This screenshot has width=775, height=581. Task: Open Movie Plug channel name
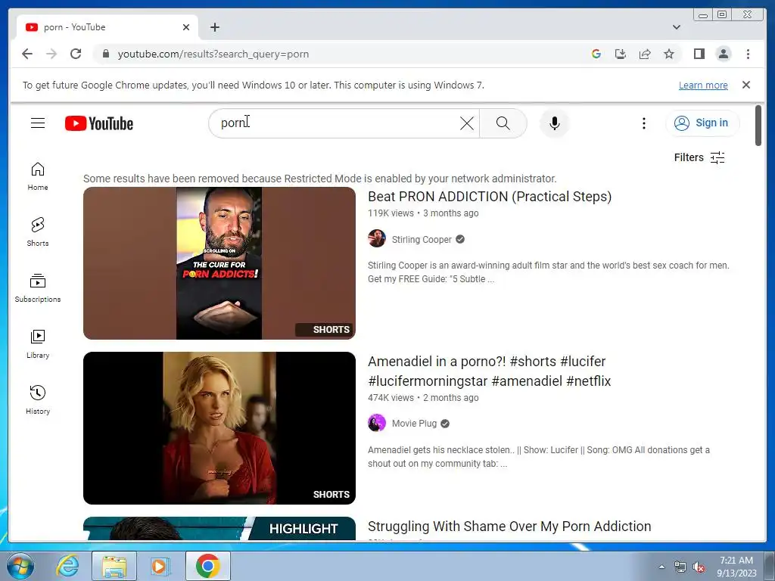coord(414,424)
